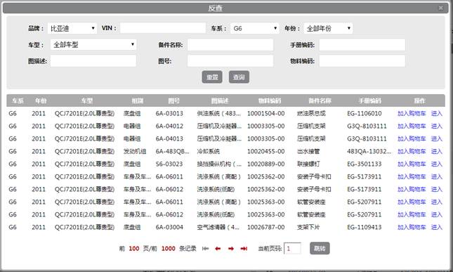The height and width of the screenshot is (272, 453).
Task: Add 6A-06011 软管安装座 row to cart
Action: coord(412,202)
